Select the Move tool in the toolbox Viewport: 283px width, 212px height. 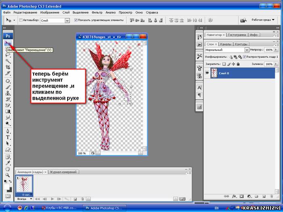coord(8,43)
